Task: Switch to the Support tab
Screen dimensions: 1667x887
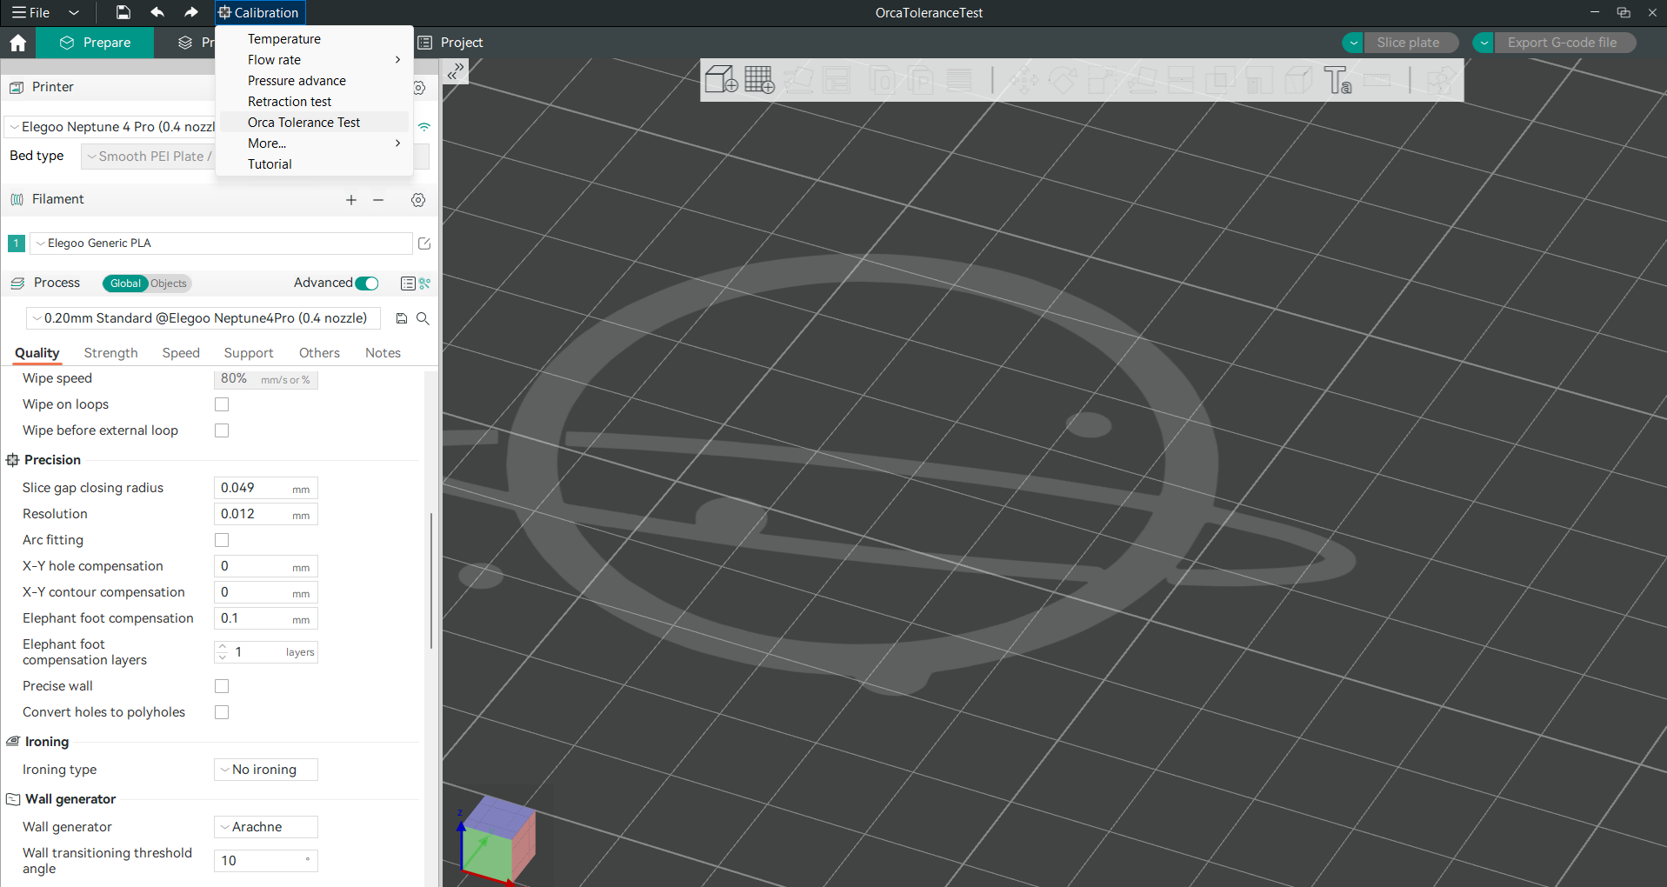Action: pyautogui.click(x=249, y=353)
